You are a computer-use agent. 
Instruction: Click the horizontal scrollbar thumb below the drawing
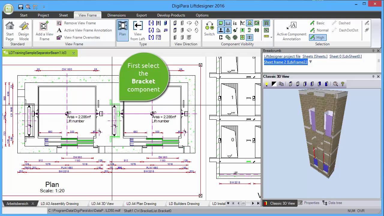244,203
